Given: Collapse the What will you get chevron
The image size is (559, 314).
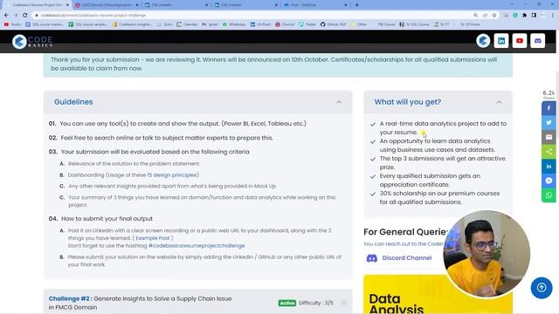Looking at the screenshot, I should click(499, 102).
